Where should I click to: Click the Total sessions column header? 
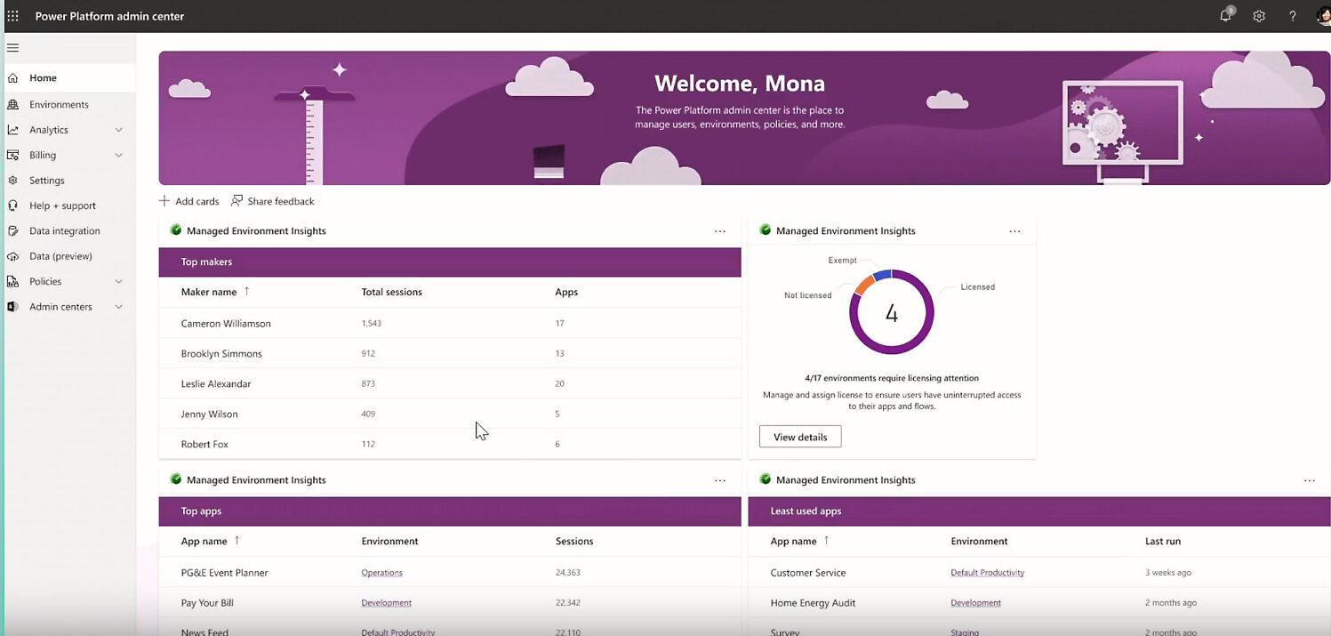[392, 292]
